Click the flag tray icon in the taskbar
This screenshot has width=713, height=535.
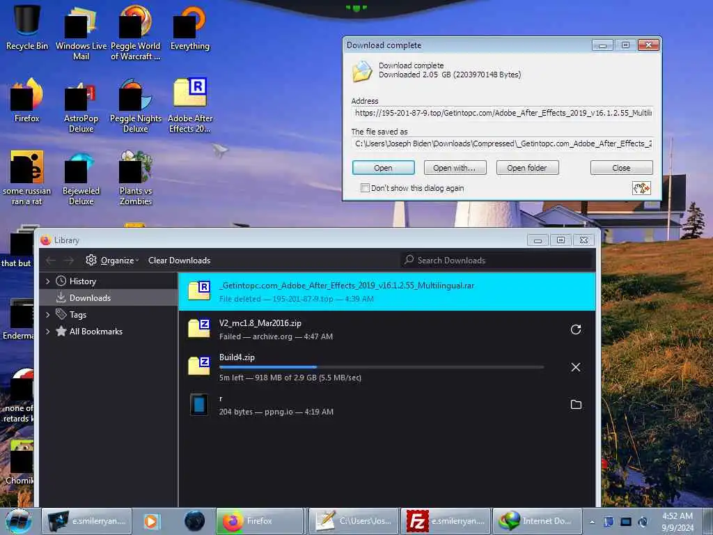click(609, 522)
